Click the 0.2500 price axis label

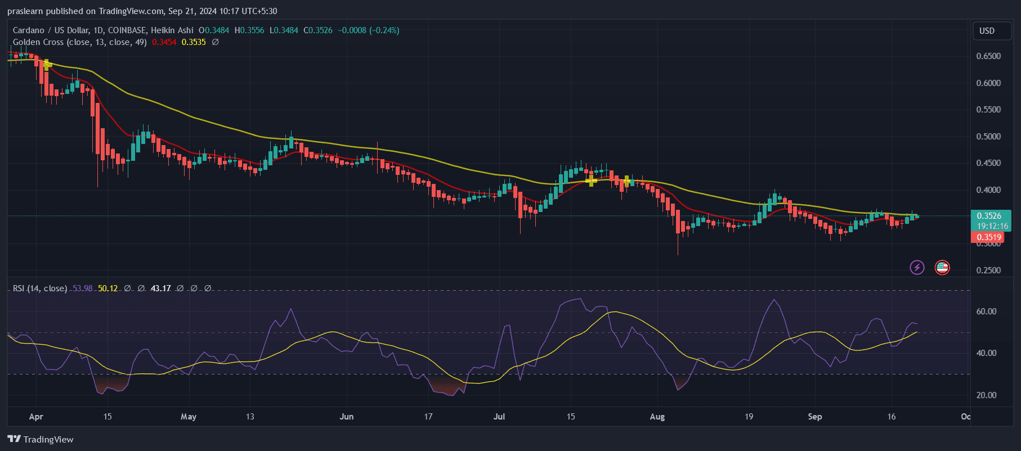(988, 270)
